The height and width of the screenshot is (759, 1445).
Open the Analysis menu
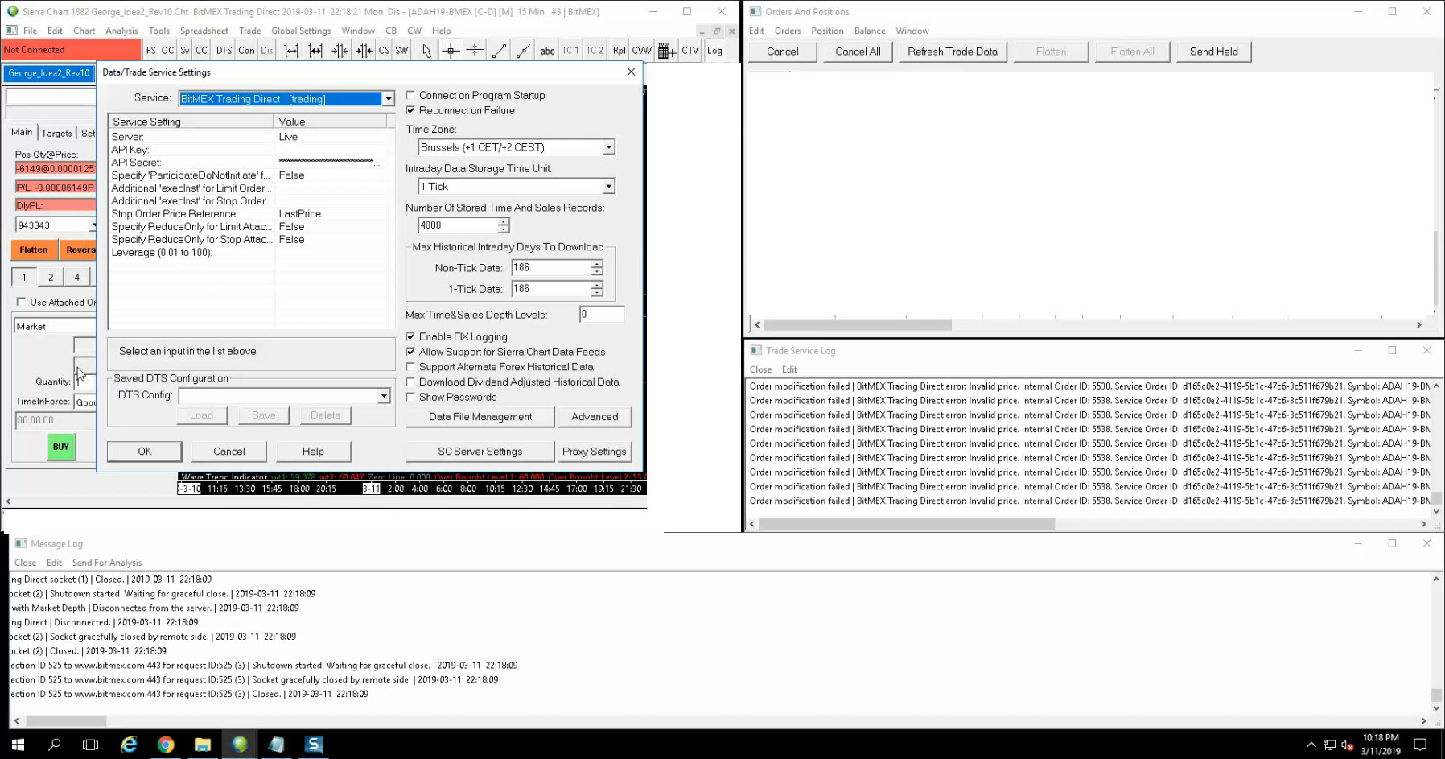(121, 31)
